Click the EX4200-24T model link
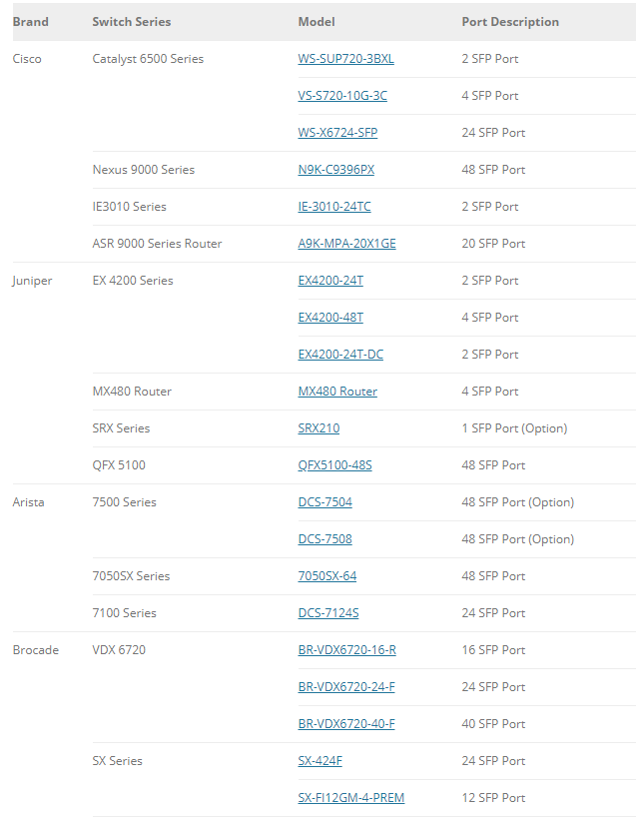642x818 pixels. click(x=330, y=281)
